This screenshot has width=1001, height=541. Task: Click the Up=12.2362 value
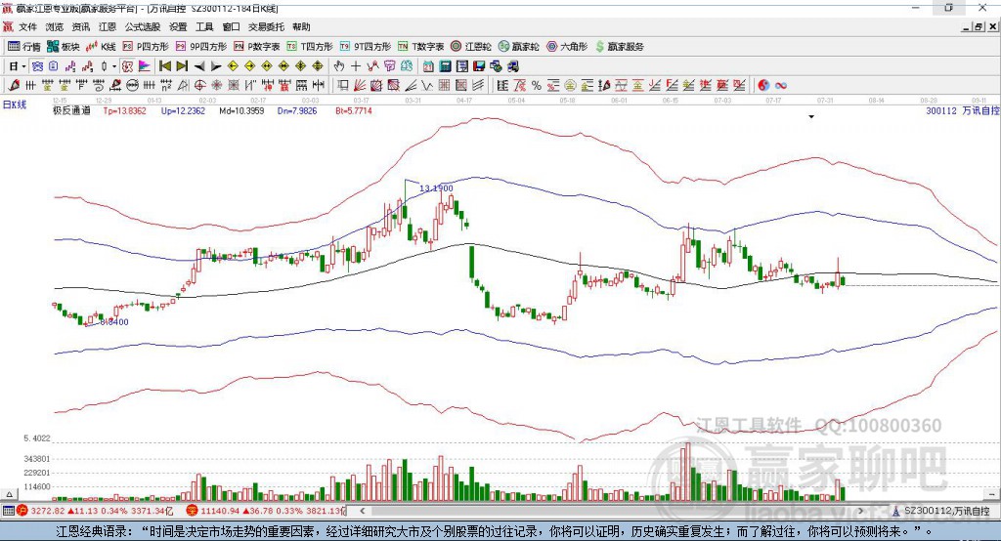click(x=183, y=110)
